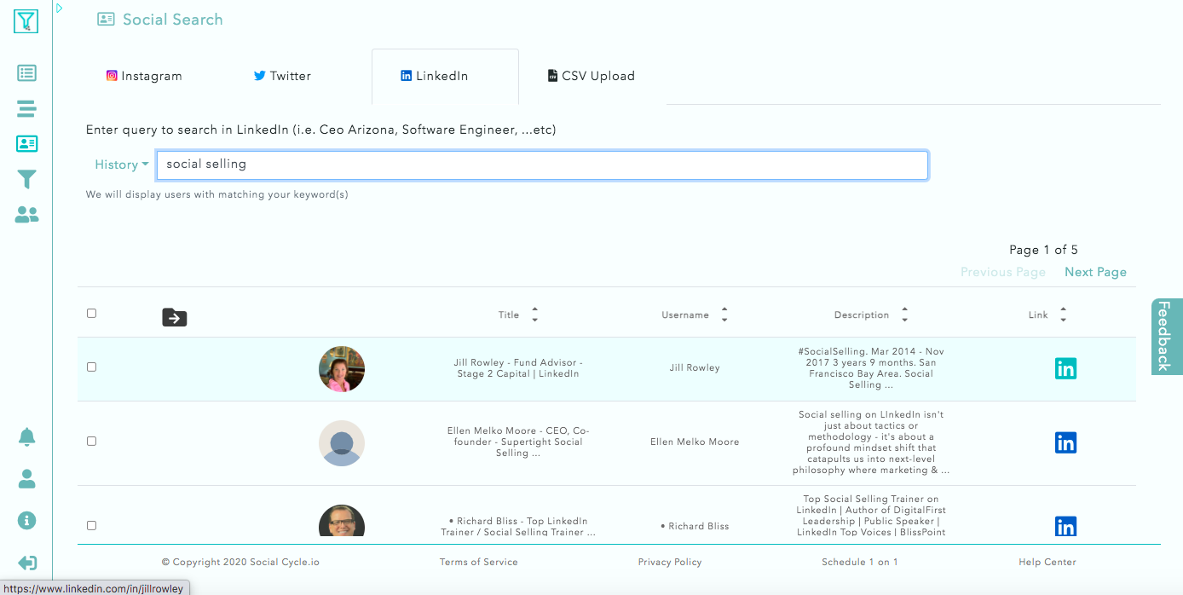
Task: Sort the Username column
Action: pyautogui.click(x=724, y=315)
